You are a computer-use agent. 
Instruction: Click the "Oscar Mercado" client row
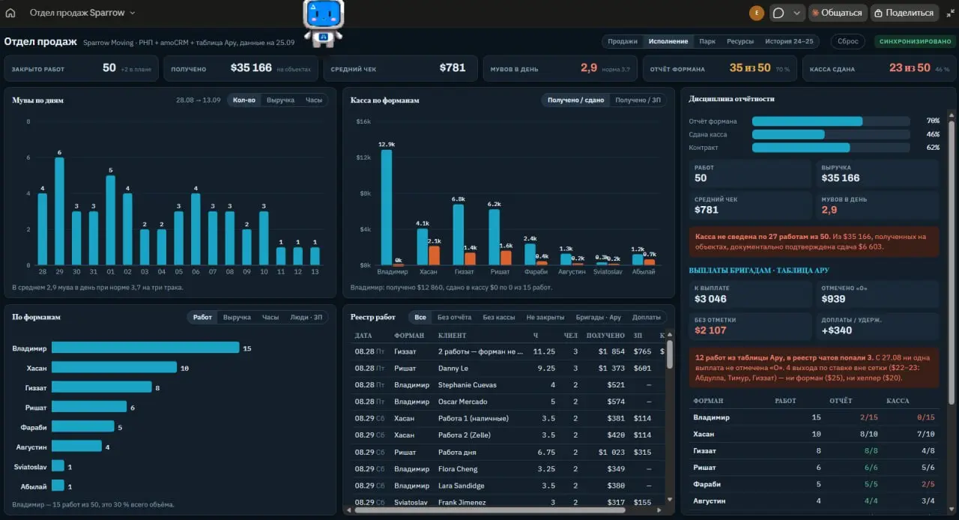pos(509,402)
